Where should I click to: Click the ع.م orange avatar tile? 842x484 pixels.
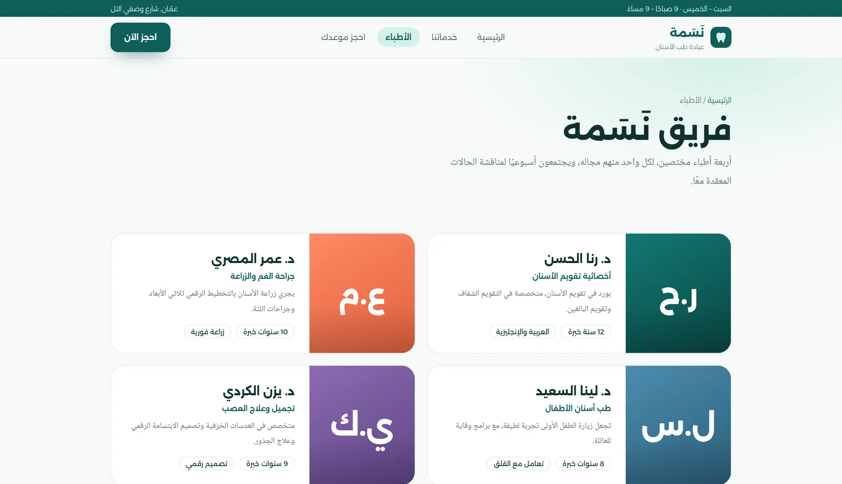tap(362, 293)
